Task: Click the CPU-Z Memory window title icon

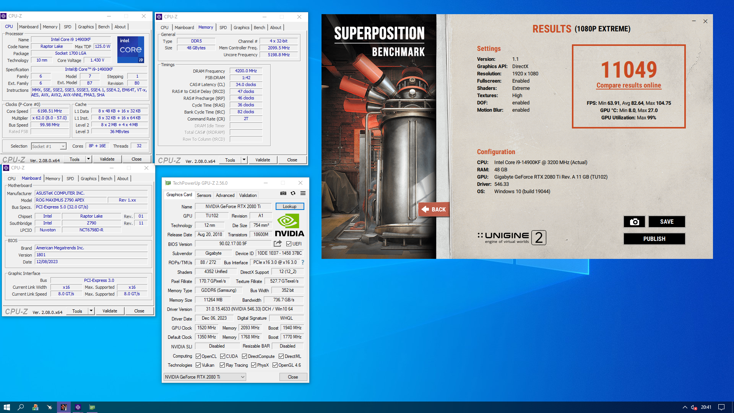Action: click(x=159, y=17)
